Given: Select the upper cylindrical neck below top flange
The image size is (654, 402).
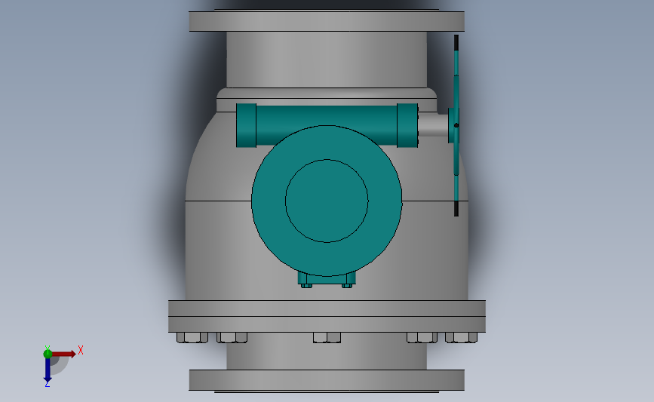Looking at the screenshot, I should tap(327, 60).
